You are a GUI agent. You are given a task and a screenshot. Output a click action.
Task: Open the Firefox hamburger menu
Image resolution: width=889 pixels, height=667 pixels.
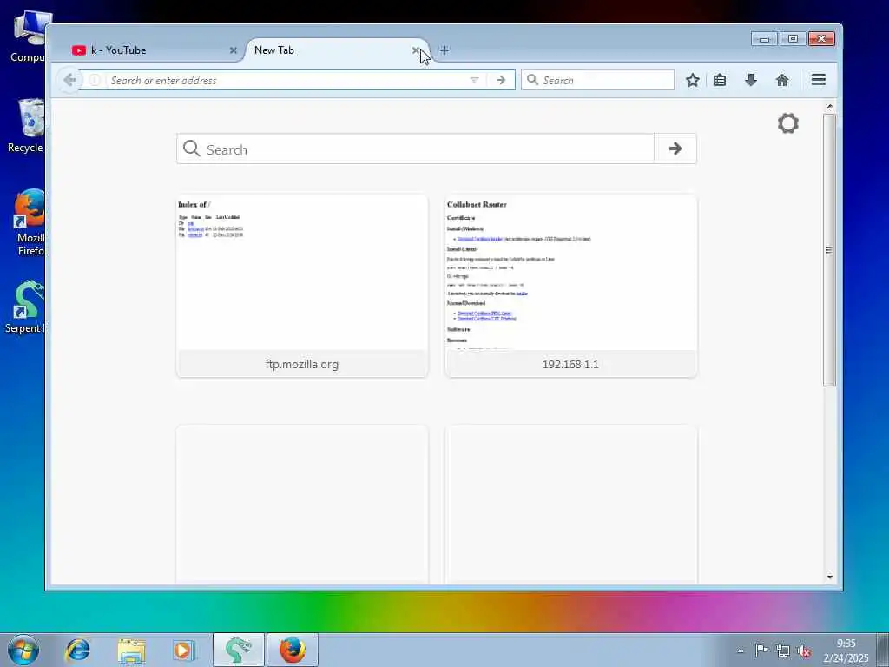pos(818,80)
